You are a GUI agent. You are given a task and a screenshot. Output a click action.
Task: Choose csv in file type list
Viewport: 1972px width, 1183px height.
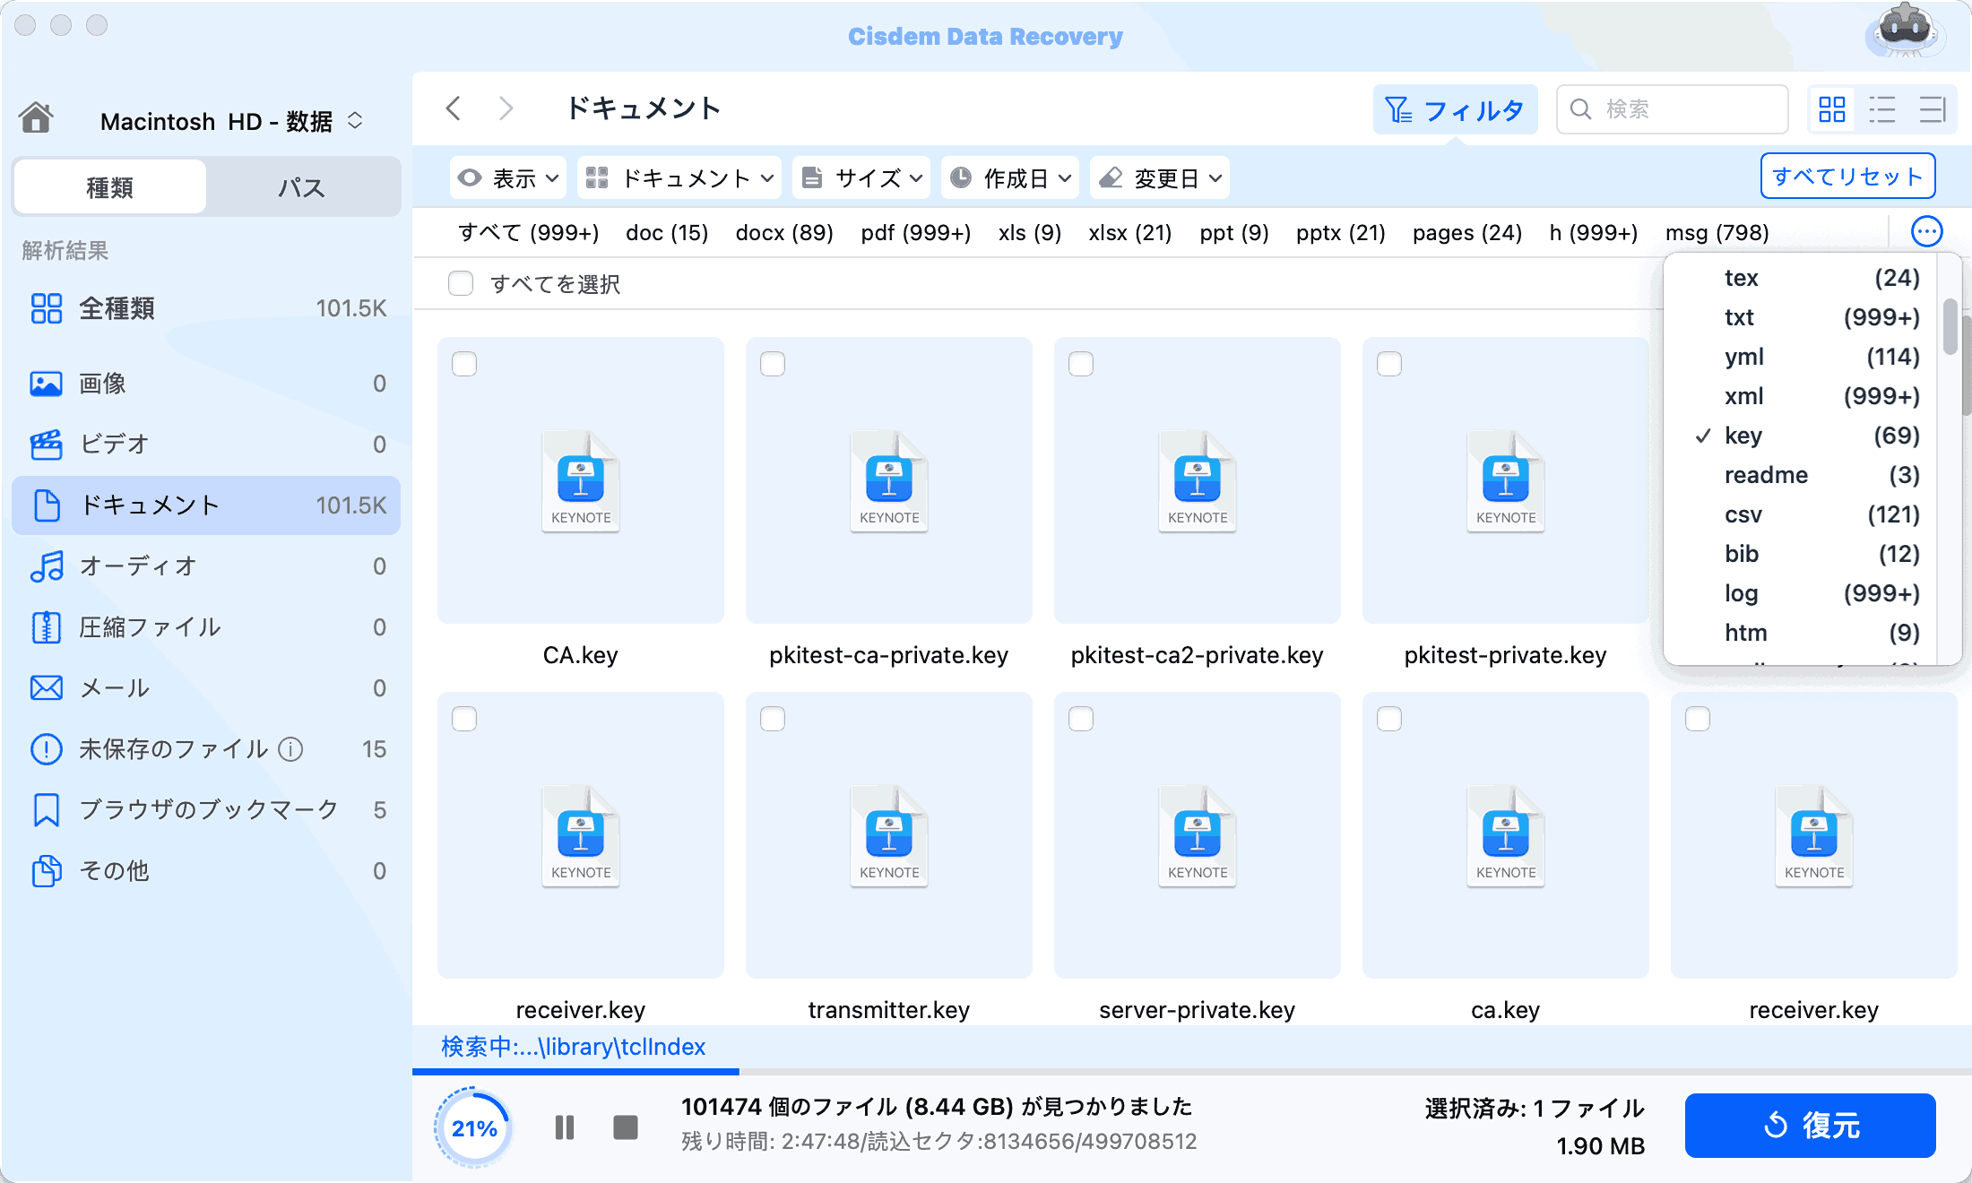1743,514
